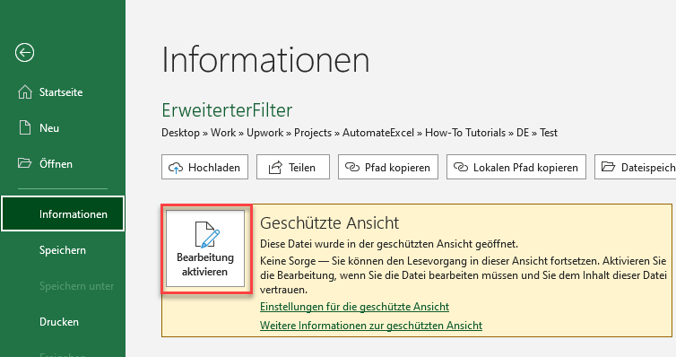Image resolution: width=676 pixels, height=357 pixels.
Task: Click the ErweiterterFilter file name
Action: 227,110
